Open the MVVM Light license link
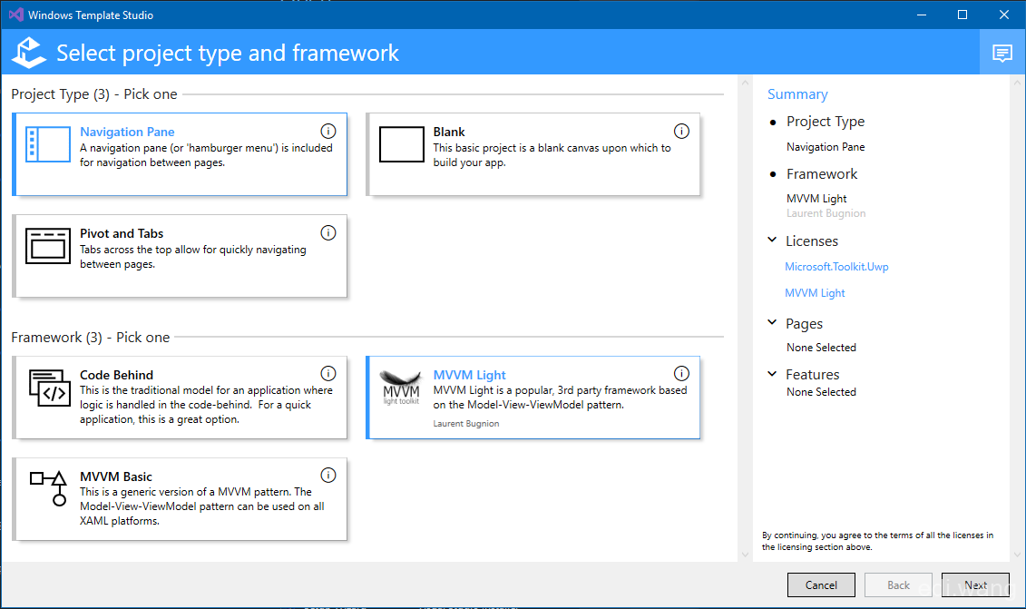Image resolution: width=1026 pixels, height=609 pixels. (815, 293)
